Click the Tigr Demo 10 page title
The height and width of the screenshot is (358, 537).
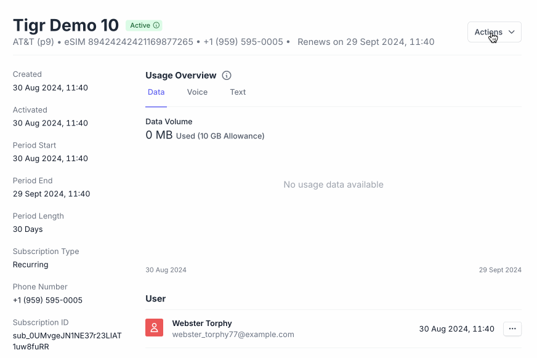[66, 25]
